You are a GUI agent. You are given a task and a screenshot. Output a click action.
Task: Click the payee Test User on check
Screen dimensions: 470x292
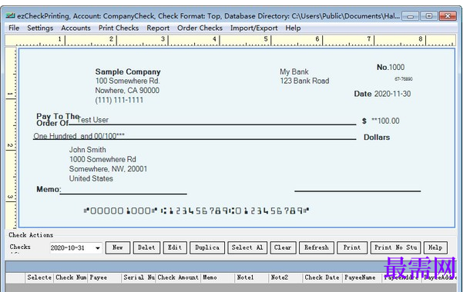(x=92, y=120)
